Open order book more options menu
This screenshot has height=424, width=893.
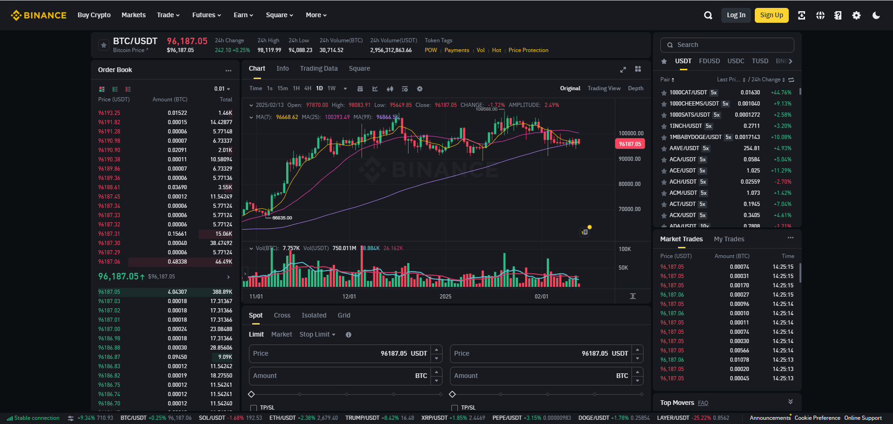point(228,71)
